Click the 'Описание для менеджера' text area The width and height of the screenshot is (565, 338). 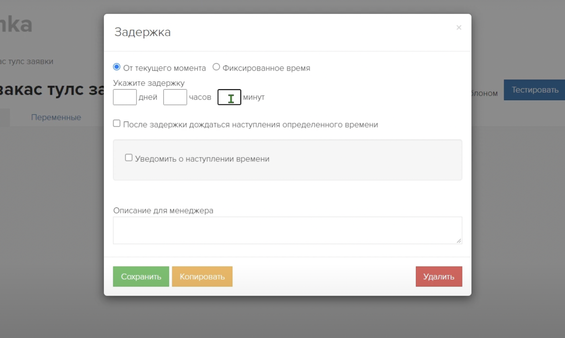pyautogui.click(x=287, y=230)
